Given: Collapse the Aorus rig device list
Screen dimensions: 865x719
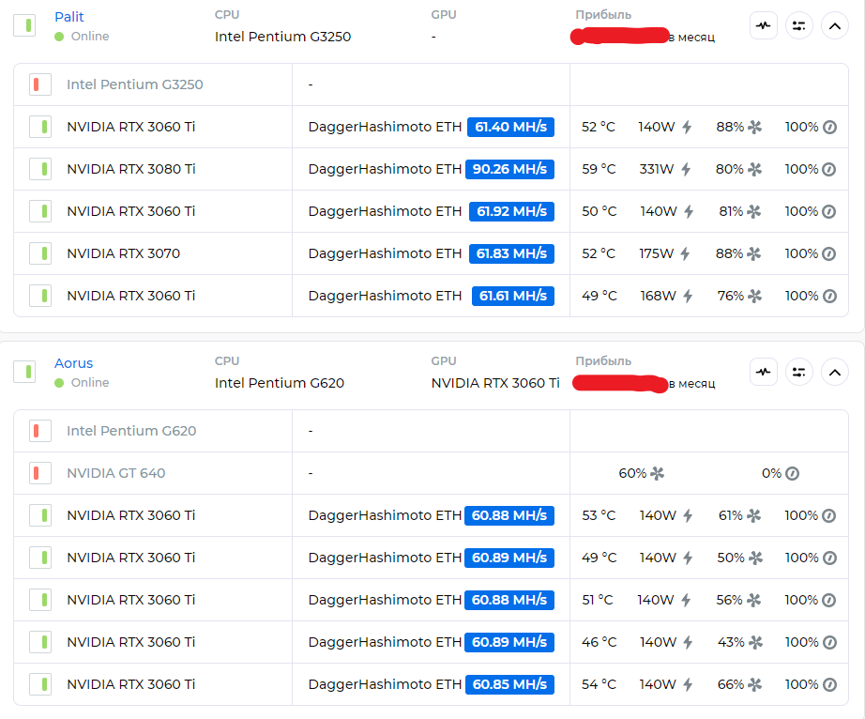Looking at the screenshot, I should (835, 372).
